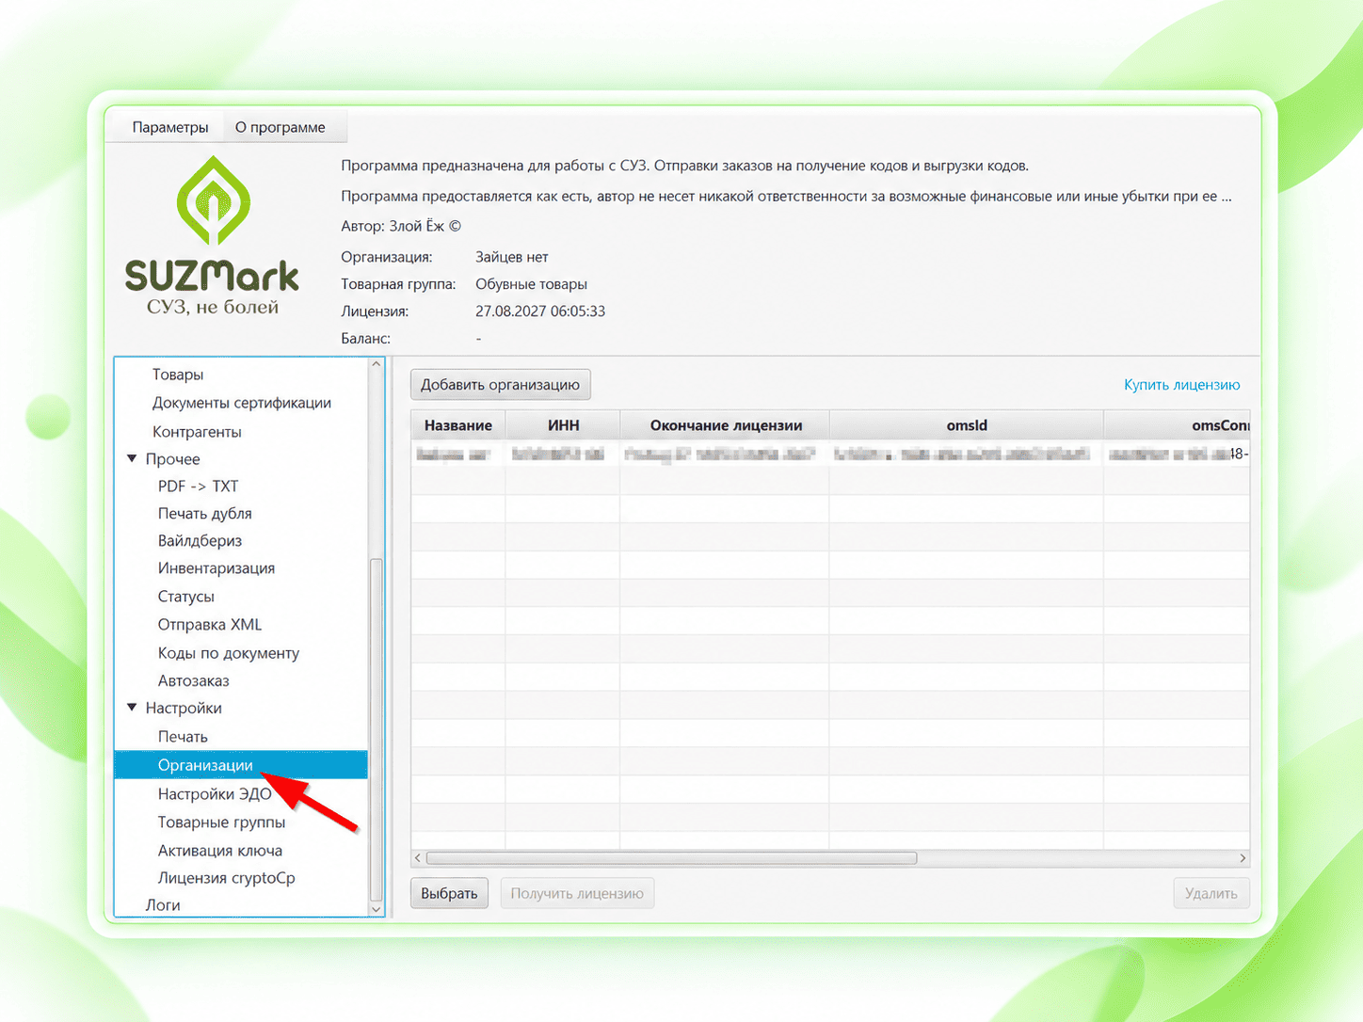This screenshot has width=1363, height=1022.
Task: Open the Статусы item
Action: click(186, 597)
